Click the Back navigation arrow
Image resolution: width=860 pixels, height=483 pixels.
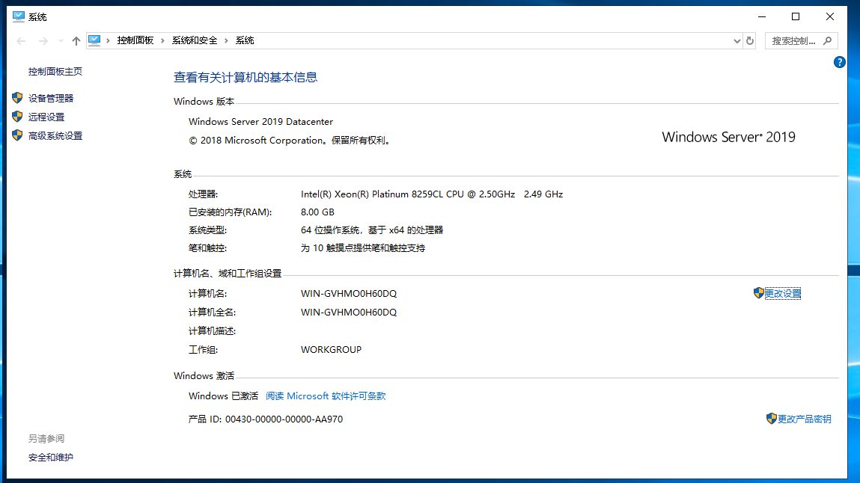coord(21,40)
